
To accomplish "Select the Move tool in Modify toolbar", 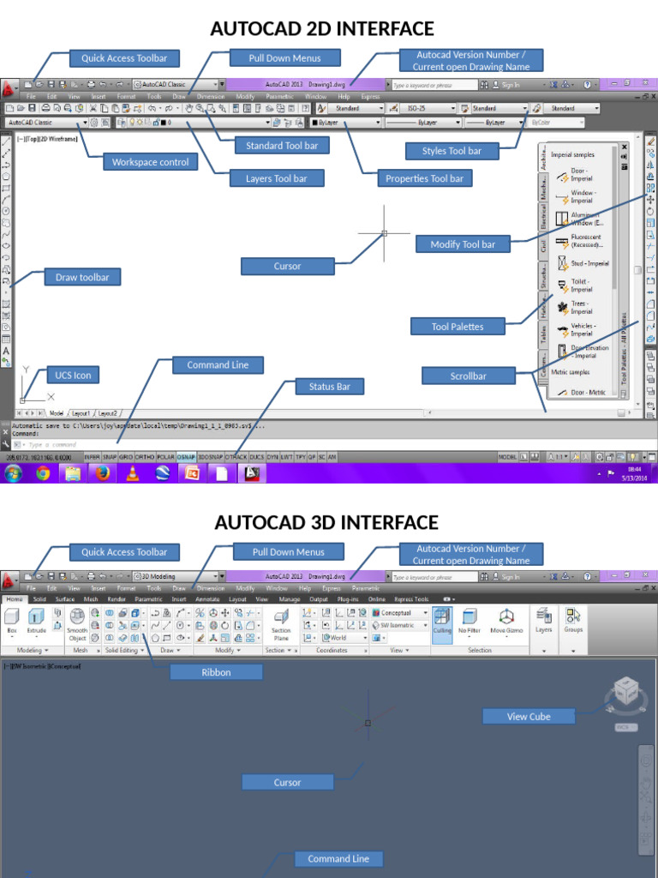I will pos(650,200).
